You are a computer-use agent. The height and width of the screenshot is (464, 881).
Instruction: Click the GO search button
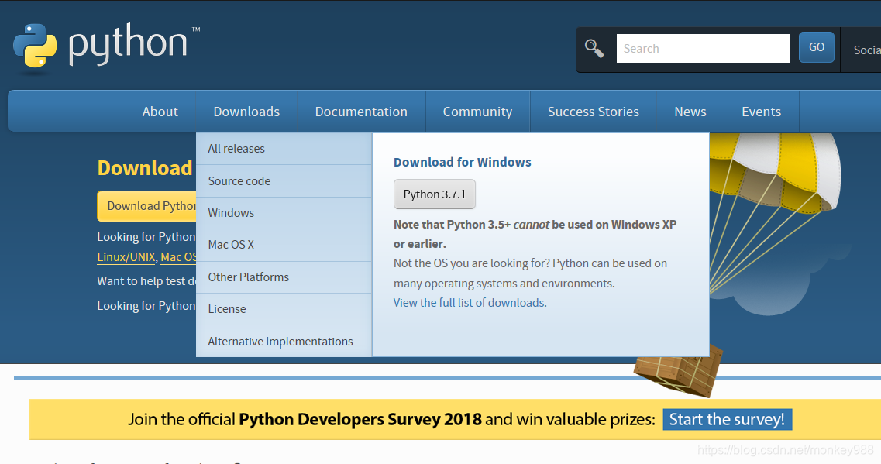pyautogui.click(x=817, y=47)
